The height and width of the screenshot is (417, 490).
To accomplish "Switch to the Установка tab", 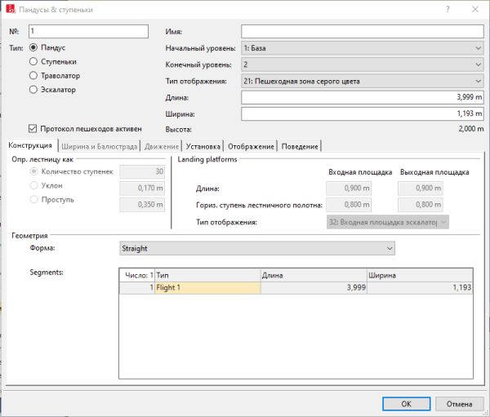I will click(205, 146).
